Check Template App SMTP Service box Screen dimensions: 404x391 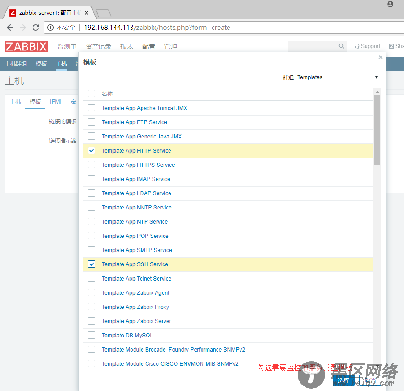point(92,250)
